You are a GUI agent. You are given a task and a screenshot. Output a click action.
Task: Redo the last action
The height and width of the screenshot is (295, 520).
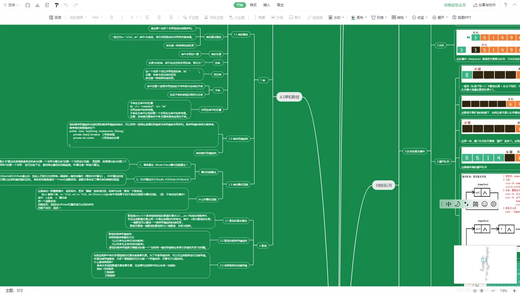(76, 5)
